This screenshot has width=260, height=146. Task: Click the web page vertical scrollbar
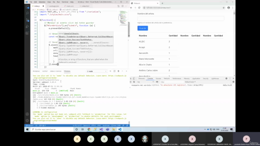coord(234,43)
